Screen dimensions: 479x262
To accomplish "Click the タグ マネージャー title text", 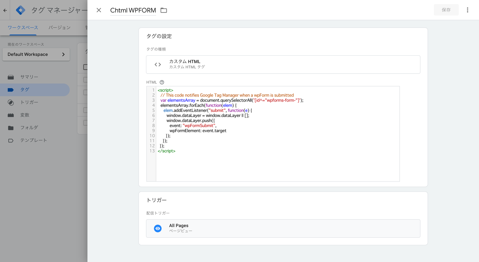I will coord(59,10).
